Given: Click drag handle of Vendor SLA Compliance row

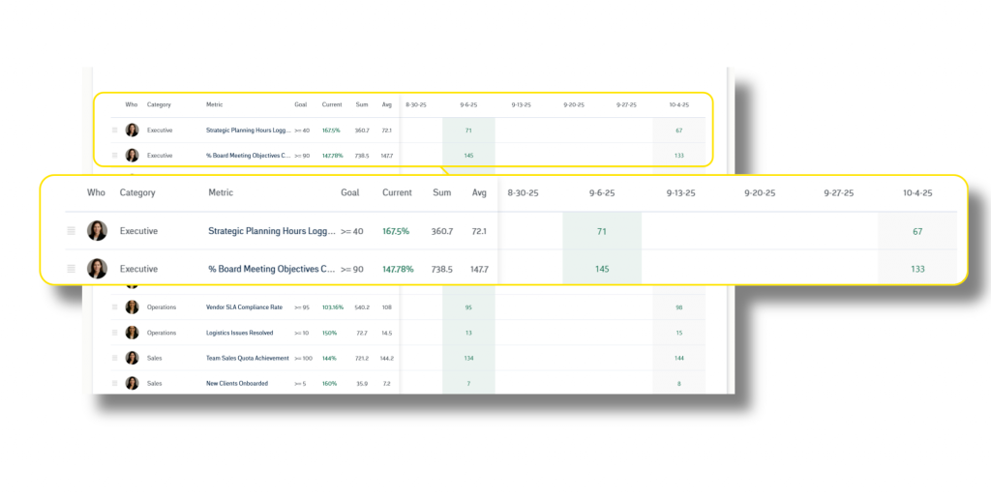Looking at the screenshot, I should 115,307.
